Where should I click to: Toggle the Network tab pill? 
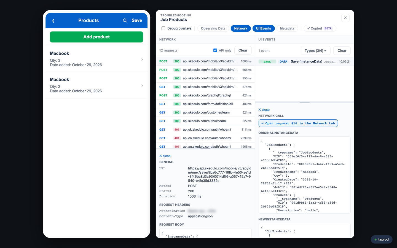(x=241, y=28)
